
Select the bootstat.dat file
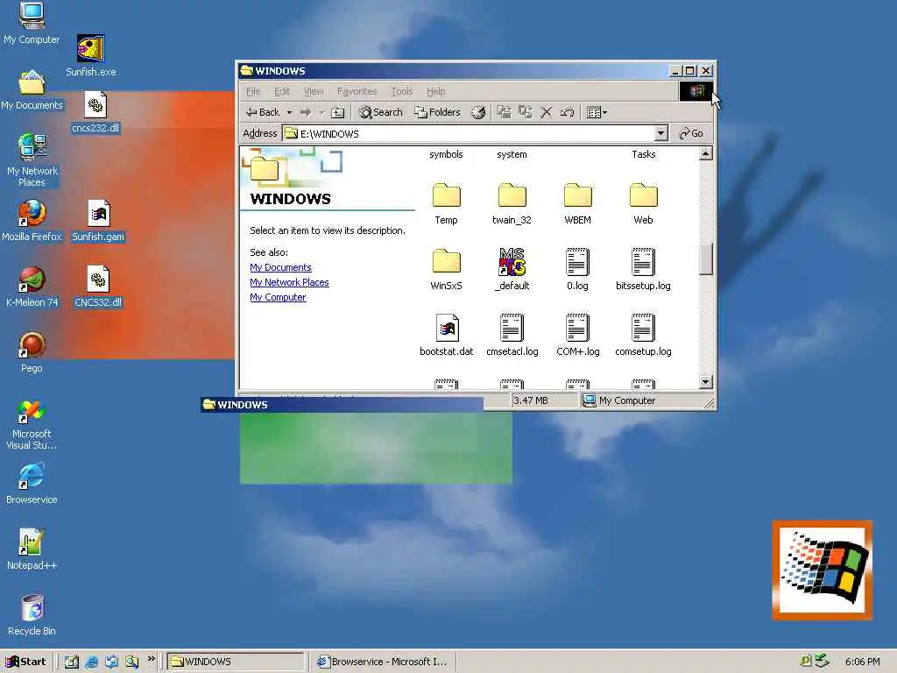pyautogui.click(x=446, y=336)
